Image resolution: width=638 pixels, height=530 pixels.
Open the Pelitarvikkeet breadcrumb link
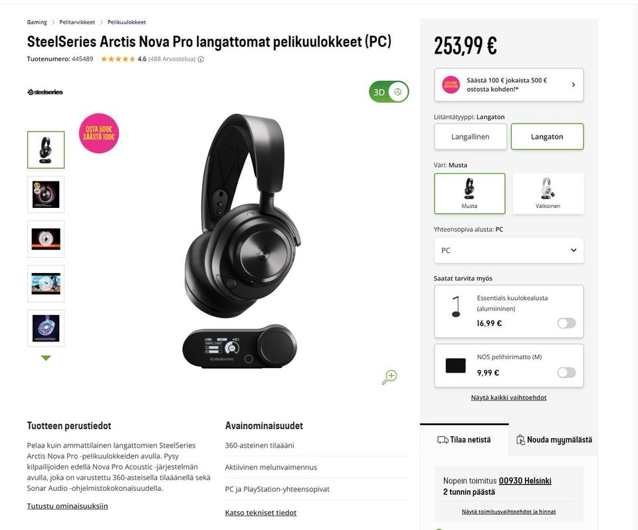pyautogui.click(x=77, y=22)
